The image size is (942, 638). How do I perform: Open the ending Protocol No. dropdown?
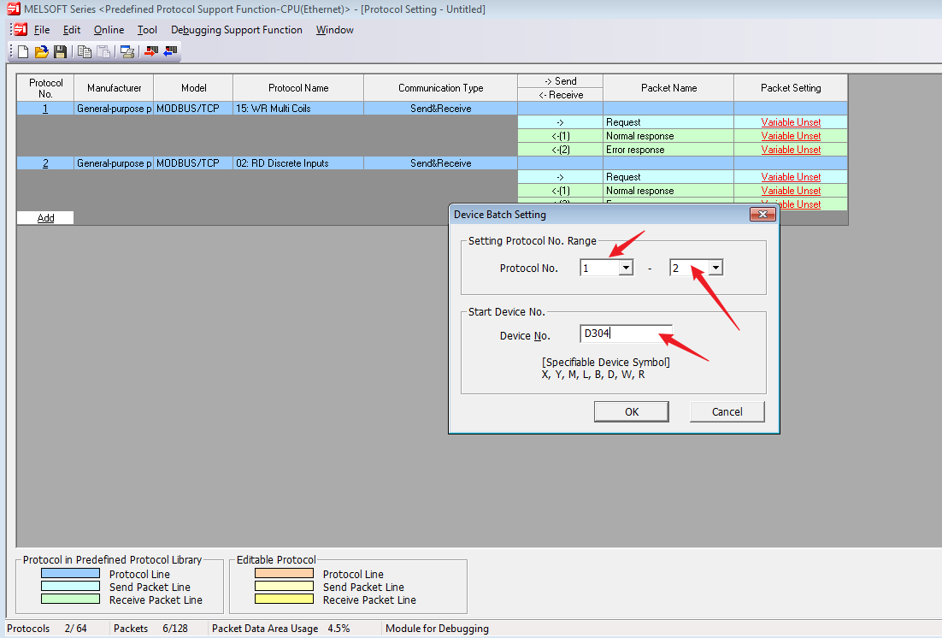pyautogui.click(x=715, y=269)
